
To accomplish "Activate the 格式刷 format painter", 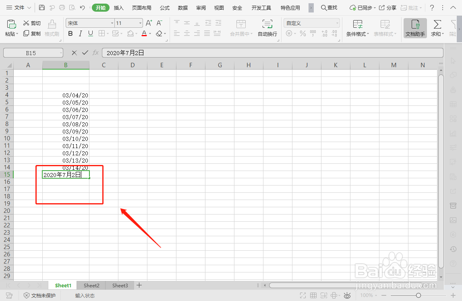I will pos(52,28).
